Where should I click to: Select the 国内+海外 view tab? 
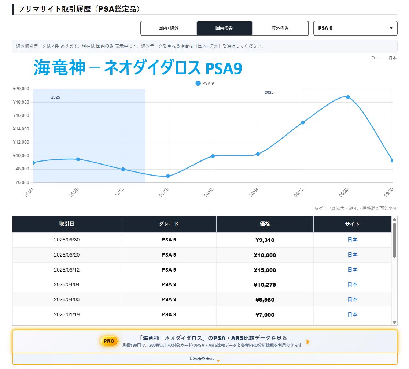169,28
